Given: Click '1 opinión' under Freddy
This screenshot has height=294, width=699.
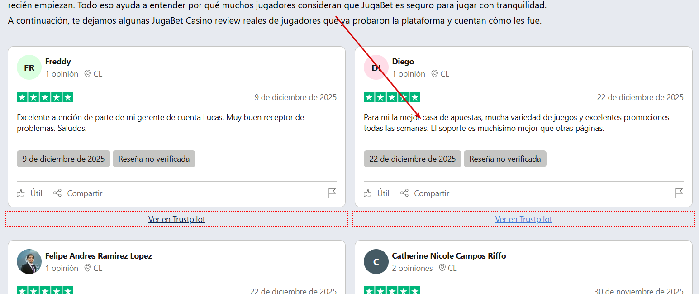Looking at the screenshot, I should pos(62,74).
